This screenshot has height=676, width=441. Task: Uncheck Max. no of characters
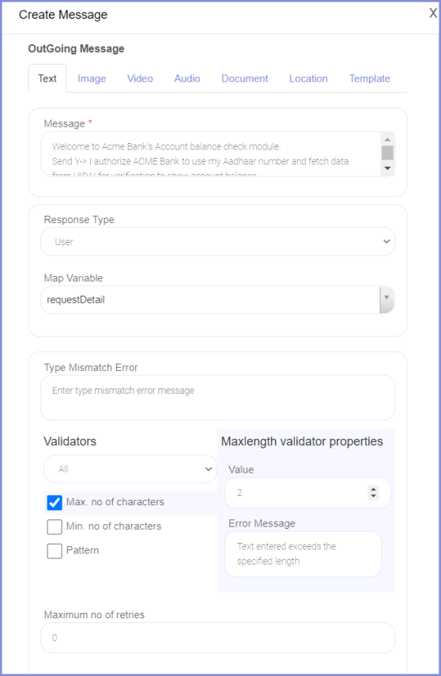tap(55, 502)
